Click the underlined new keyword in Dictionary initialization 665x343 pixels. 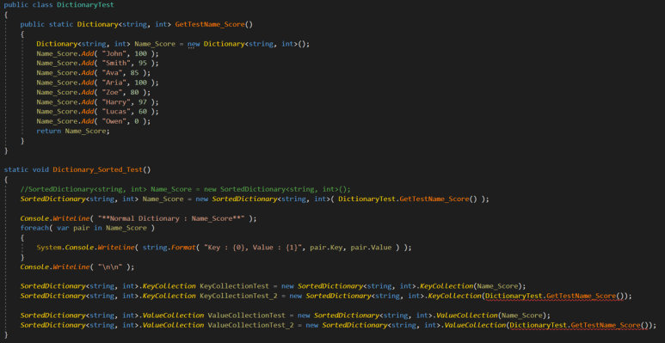tap(194, 44)
